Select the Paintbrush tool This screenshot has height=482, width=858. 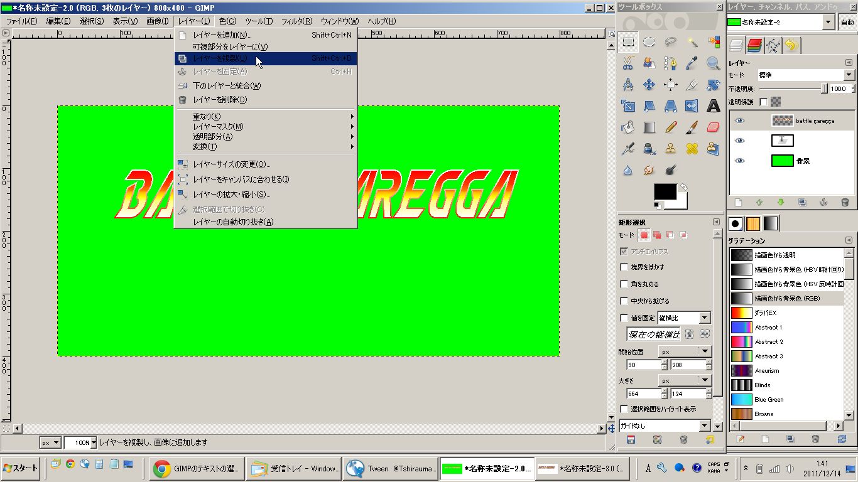pyautogui.click(x=692, y=127)
